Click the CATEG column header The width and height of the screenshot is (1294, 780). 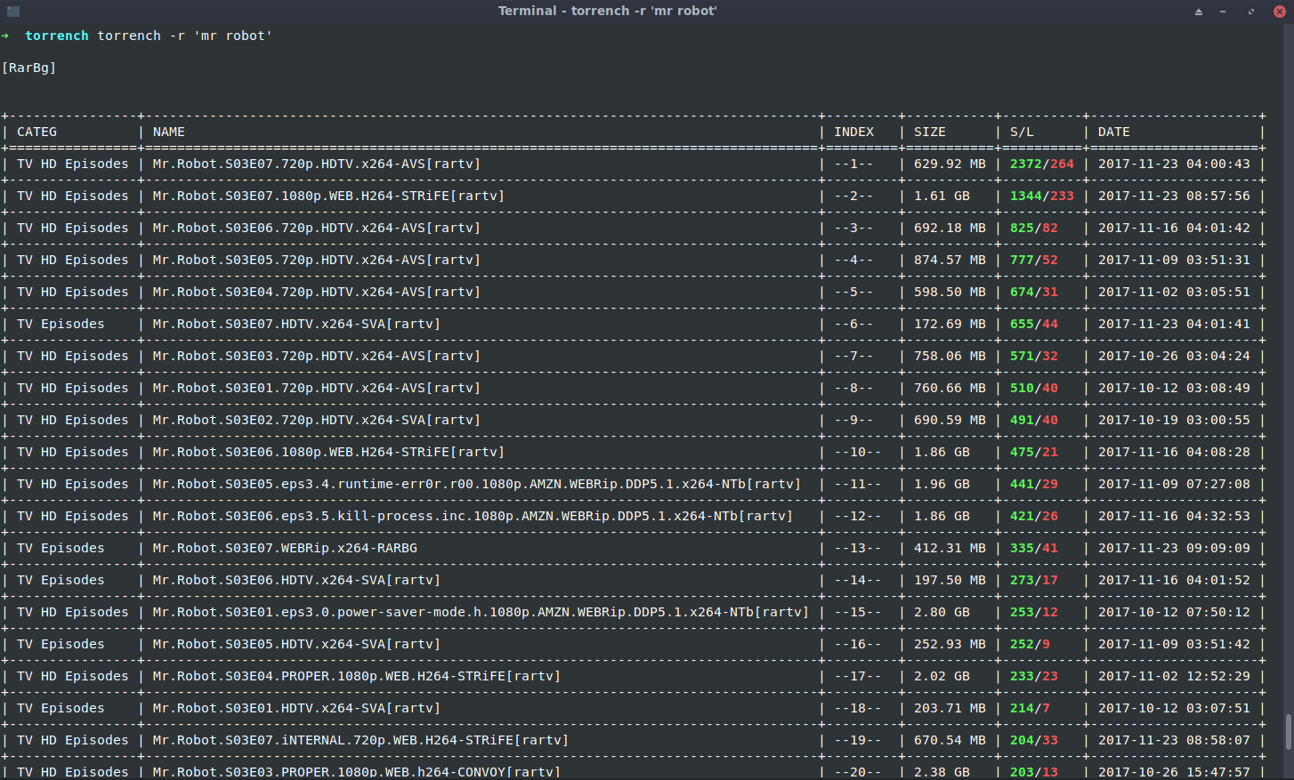point(36,132)
